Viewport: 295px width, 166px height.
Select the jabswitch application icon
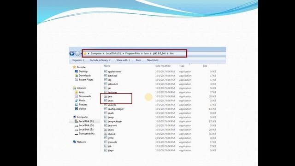pos(106,84)
